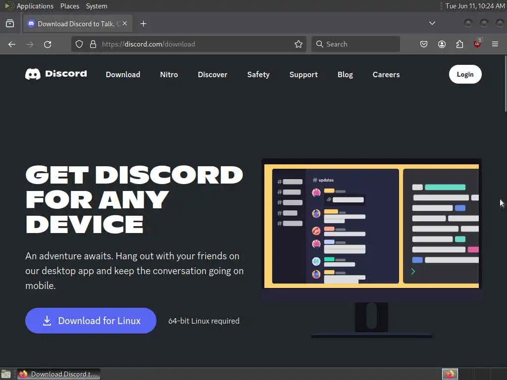Click the Login button
Screen dimensions: 507x380
click(465, 74)
